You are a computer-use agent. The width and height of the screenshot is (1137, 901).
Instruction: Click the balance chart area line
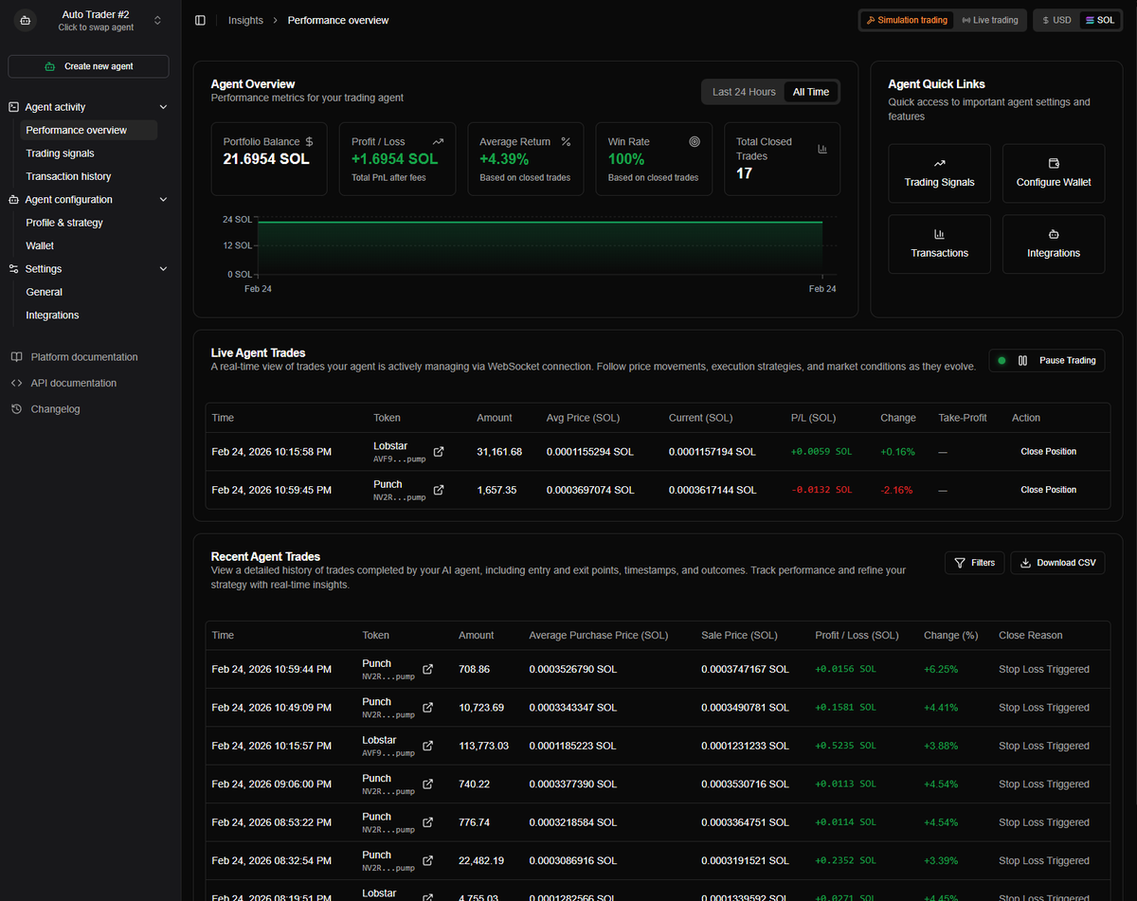click(x=540, y=223)
